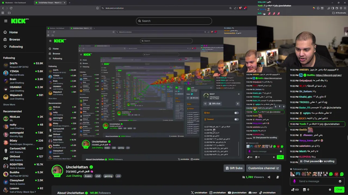Open @unclehattan YouTube link
The image size is (348, 195).
point(237,193)
